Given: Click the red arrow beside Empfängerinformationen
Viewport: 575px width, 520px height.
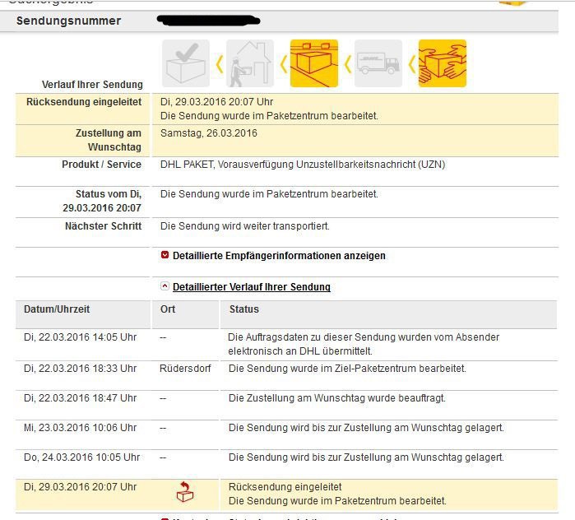Looking at the screenshot, I should (x=165, y=256).
